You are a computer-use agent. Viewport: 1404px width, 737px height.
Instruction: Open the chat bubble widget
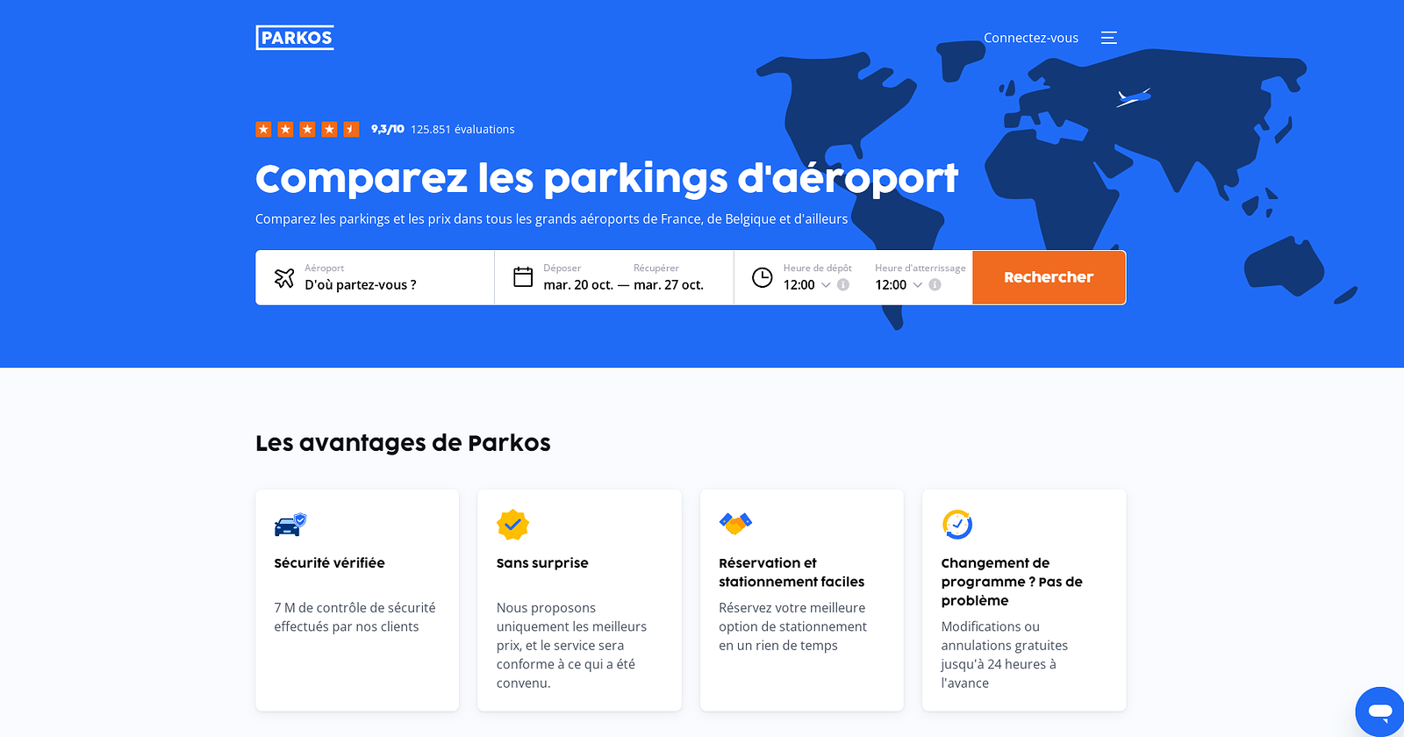[x=1380, y=712]
